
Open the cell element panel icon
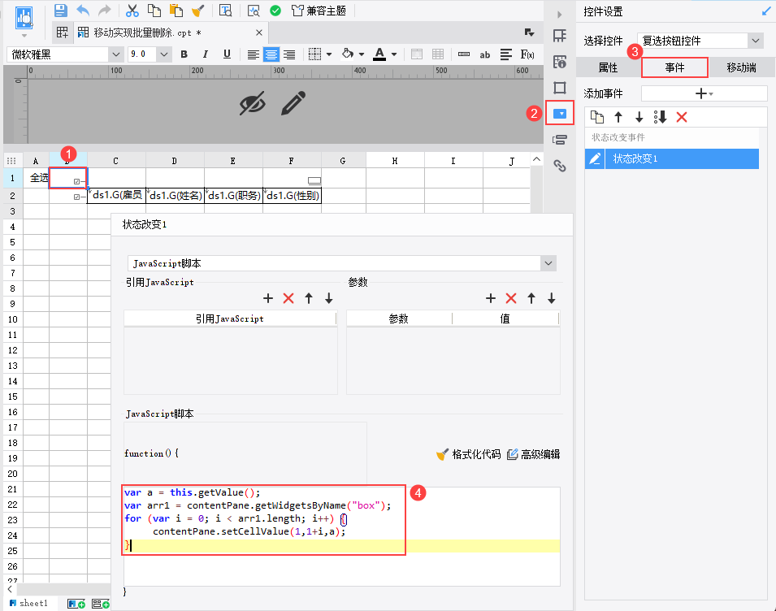560,36
